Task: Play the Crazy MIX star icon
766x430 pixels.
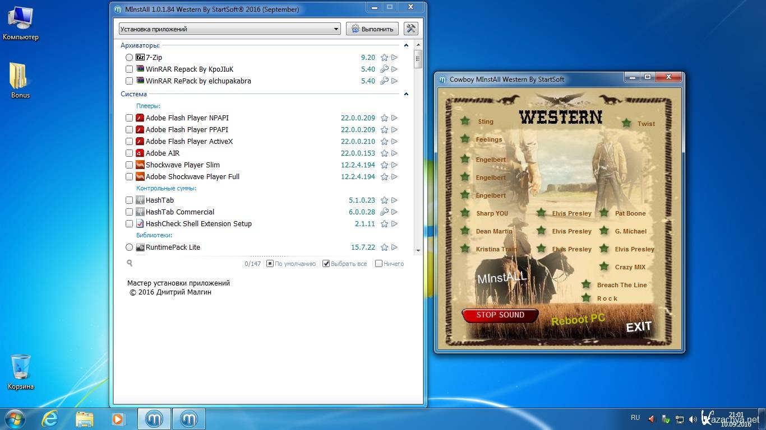Action: [604, 267]
